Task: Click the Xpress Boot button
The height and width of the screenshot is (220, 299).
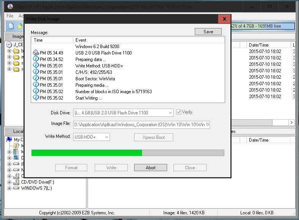Action: pyautogui.click(x=153, y=137)
